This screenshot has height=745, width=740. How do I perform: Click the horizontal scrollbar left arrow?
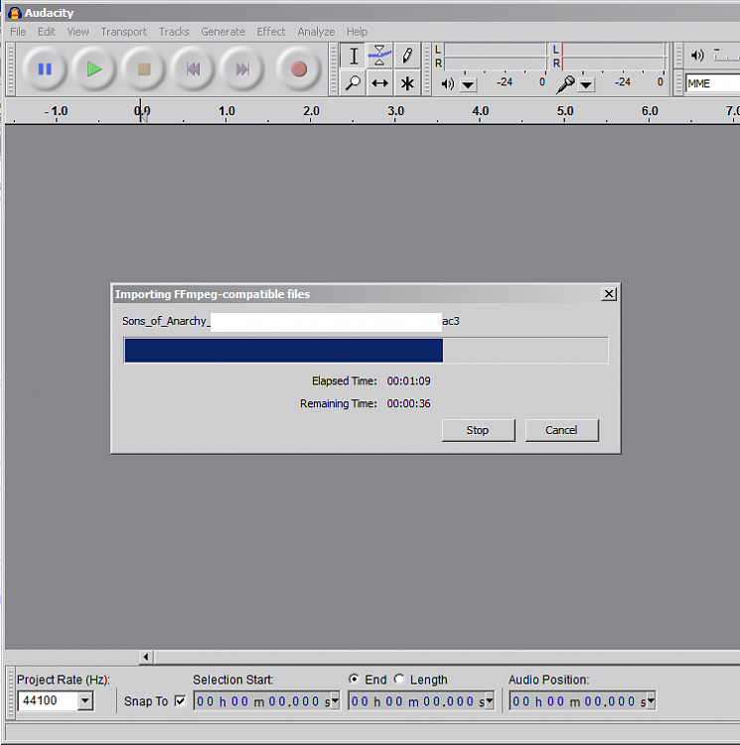146,658
